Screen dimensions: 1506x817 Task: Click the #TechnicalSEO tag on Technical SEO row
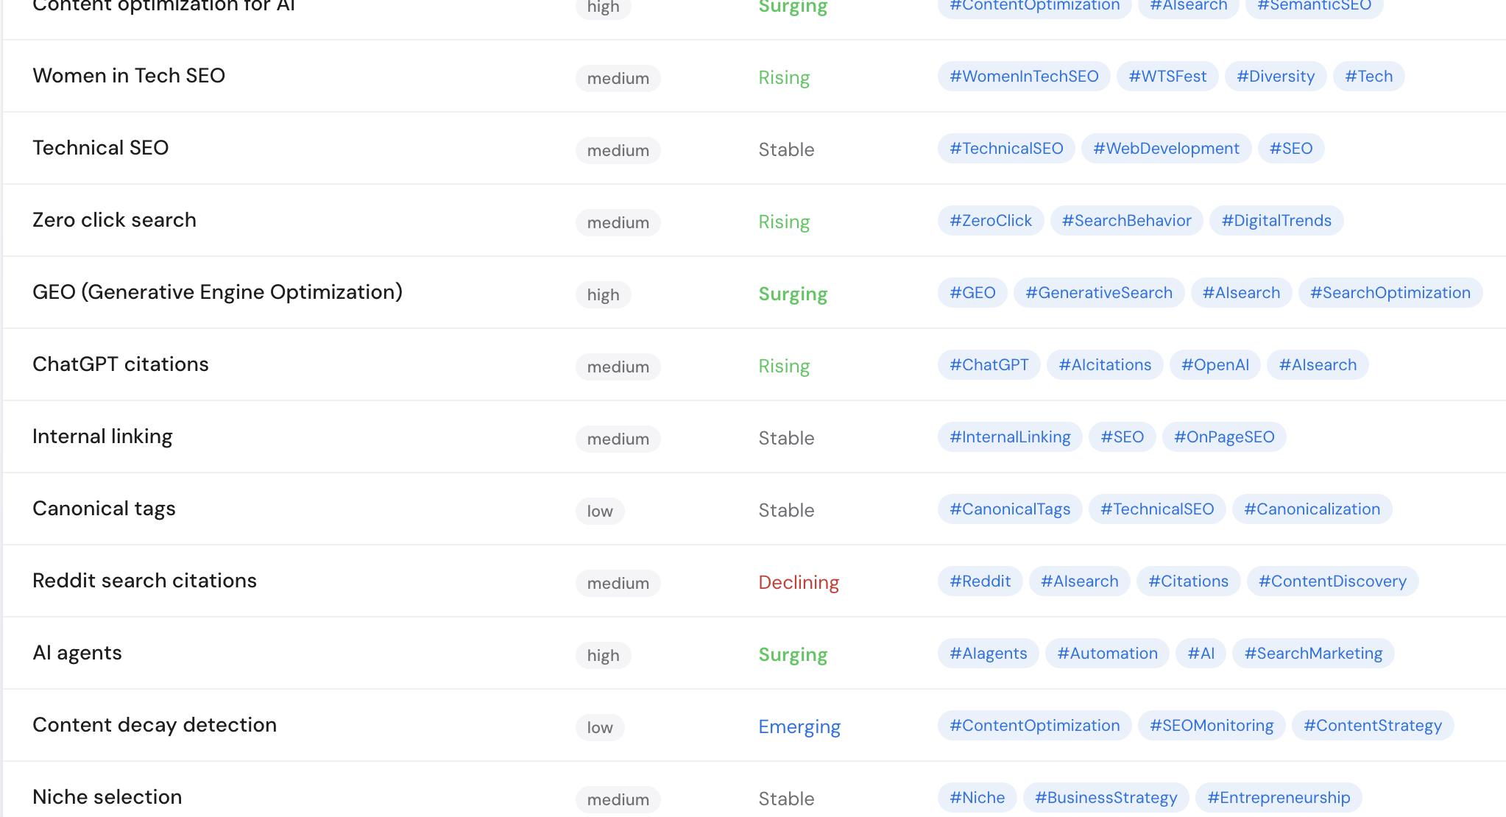tap(1005, 148)
